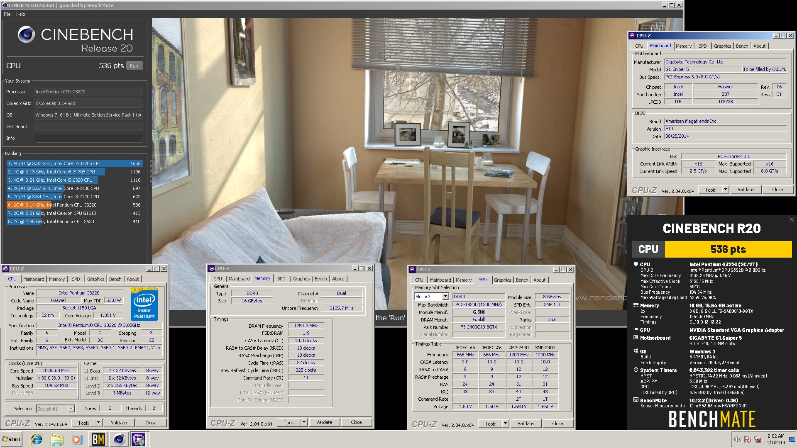Open Mainboard tab in bottom-left CPU-Z window
The width and height of the screenshot is (797, 448).
[34, 279]
